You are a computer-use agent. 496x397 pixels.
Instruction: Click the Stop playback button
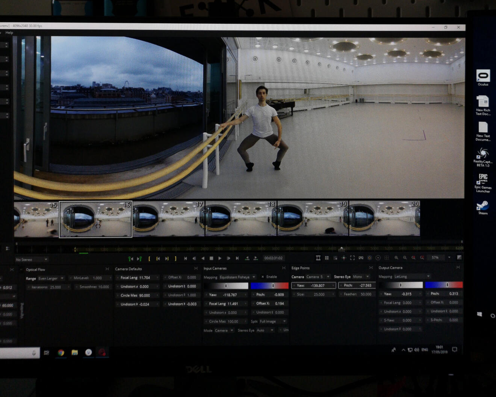point(211,258)
